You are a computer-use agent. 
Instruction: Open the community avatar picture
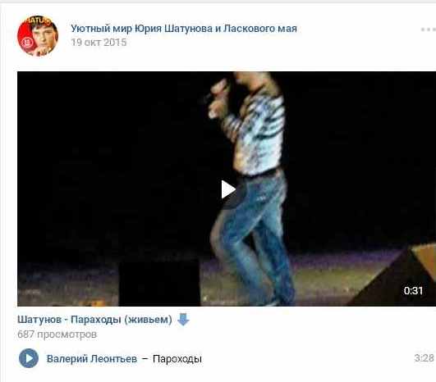pyautogui.click(x=38, y=36)
